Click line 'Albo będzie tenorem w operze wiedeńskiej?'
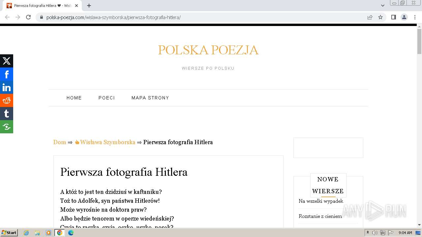Screen dimensions: 422x237 [117, 219]
